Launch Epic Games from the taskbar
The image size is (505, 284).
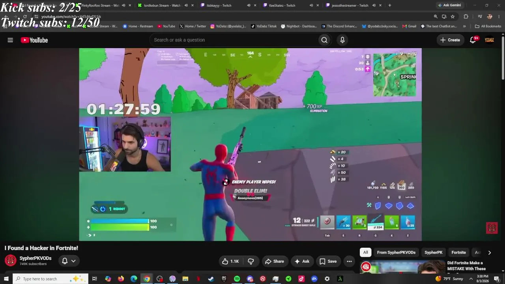[x=224, y=279]
